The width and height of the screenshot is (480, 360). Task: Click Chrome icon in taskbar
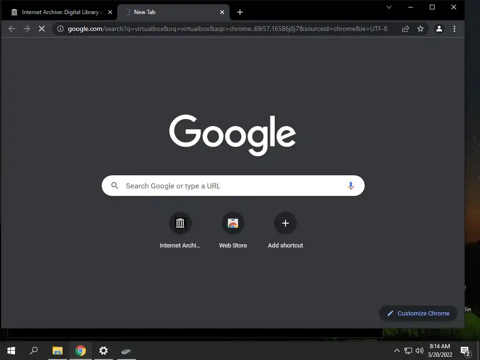[81, 351]
